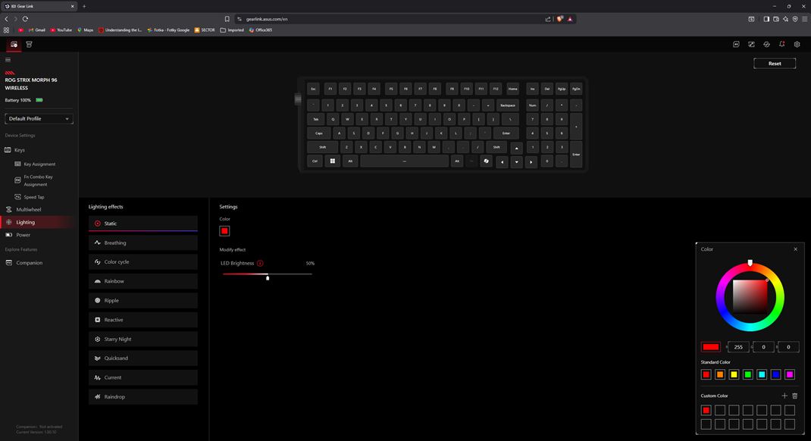811x441 pixels.
Task: Select the Breathing lighting effect
Action: (142, 242)
